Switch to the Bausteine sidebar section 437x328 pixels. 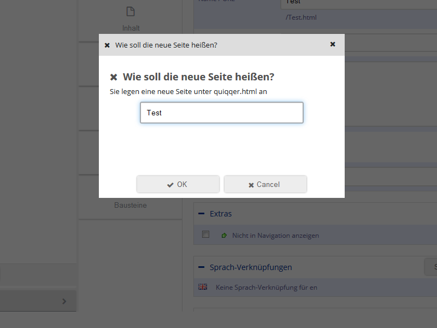[x=130, y=205]
